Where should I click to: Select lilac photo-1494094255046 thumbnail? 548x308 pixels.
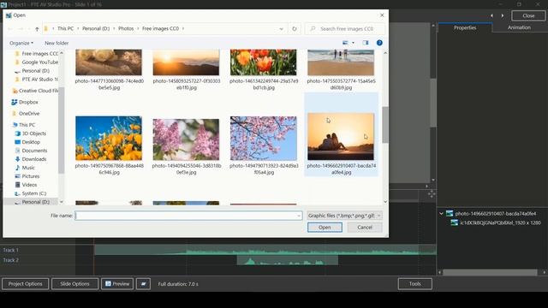point(186,139)
